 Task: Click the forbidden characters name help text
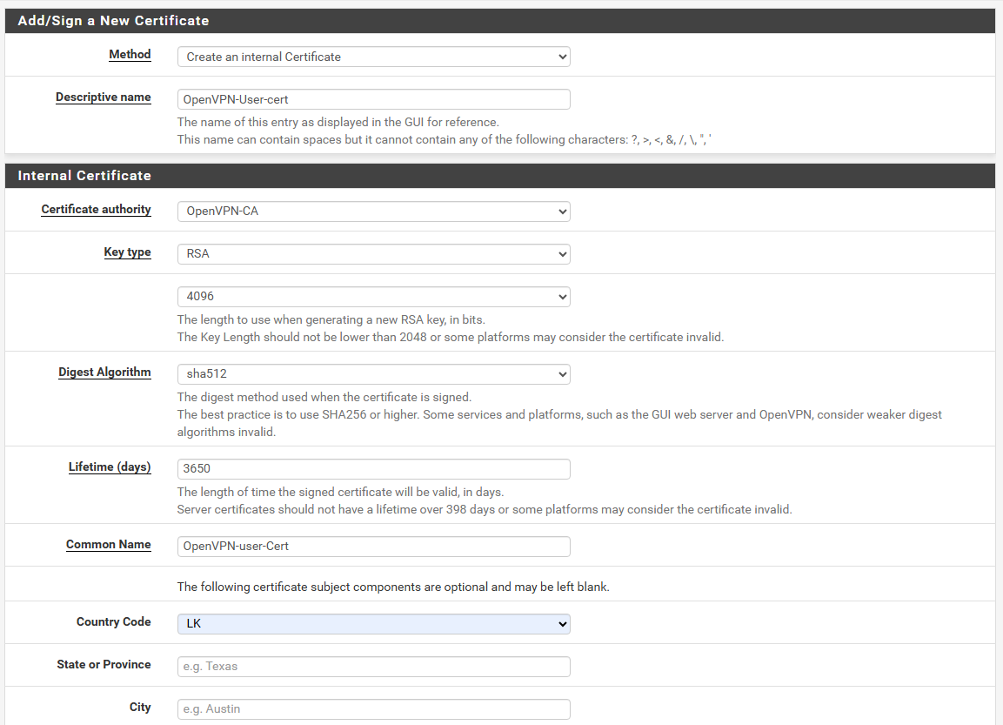[444, 139]
